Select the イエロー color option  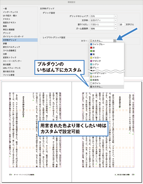(x=107, y=58)
